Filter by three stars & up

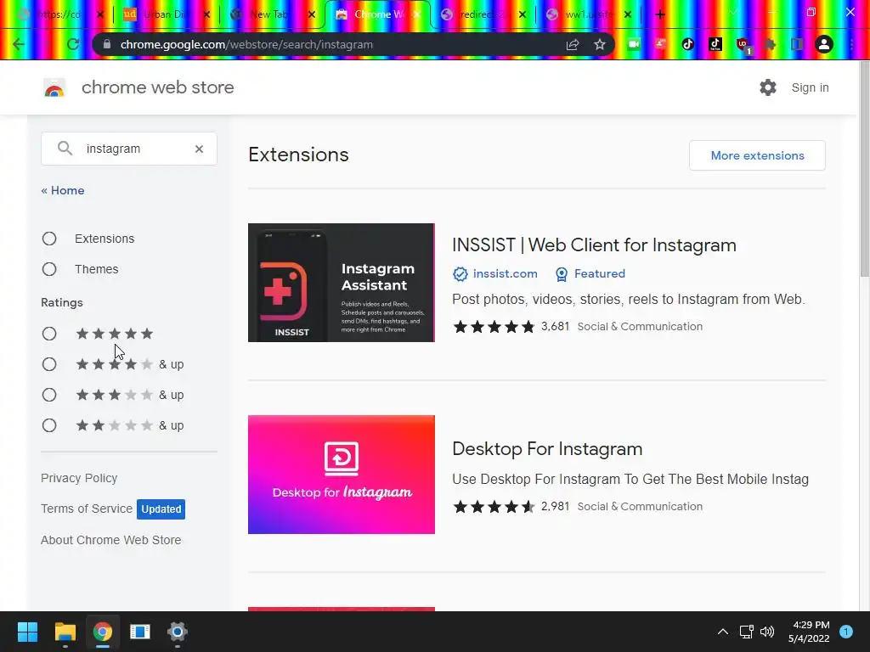[49, 395]
